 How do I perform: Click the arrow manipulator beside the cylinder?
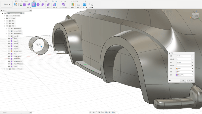pos(51,46)
